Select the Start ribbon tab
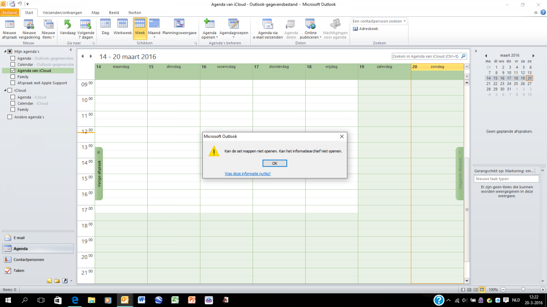 coord(29,13)
